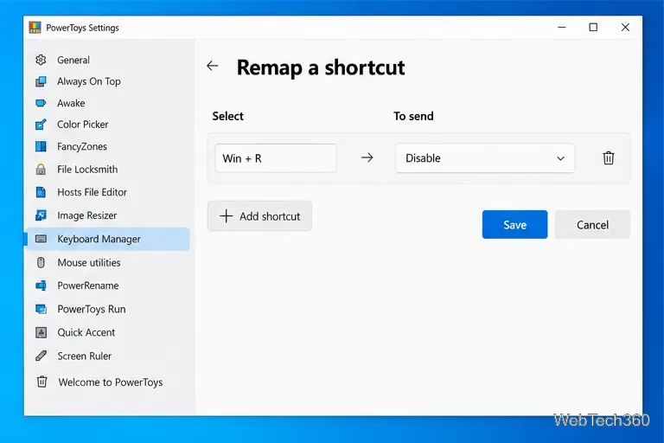Click the Screen Ruler icon
Viewport: 664px width, 443px height.
[x=41, y=356]
